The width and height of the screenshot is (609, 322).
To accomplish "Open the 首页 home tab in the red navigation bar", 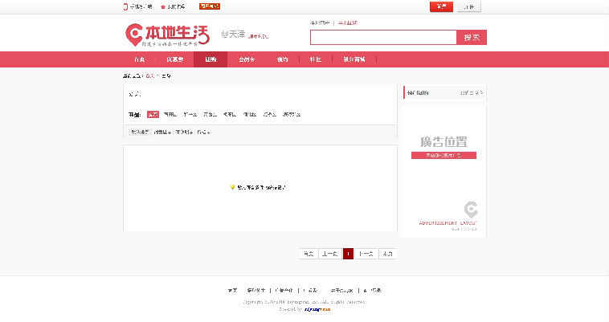I will (140, 59).
